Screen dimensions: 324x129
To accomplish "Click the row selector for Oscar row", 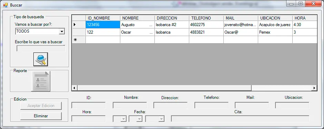I will pyautogui.click(x=79, y=32).
